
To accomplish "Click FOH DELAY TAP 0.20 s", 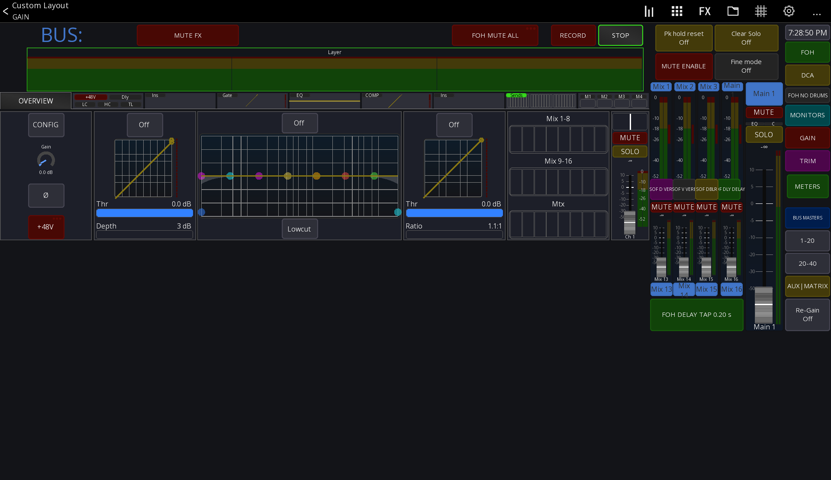I will tap(697, 315).
